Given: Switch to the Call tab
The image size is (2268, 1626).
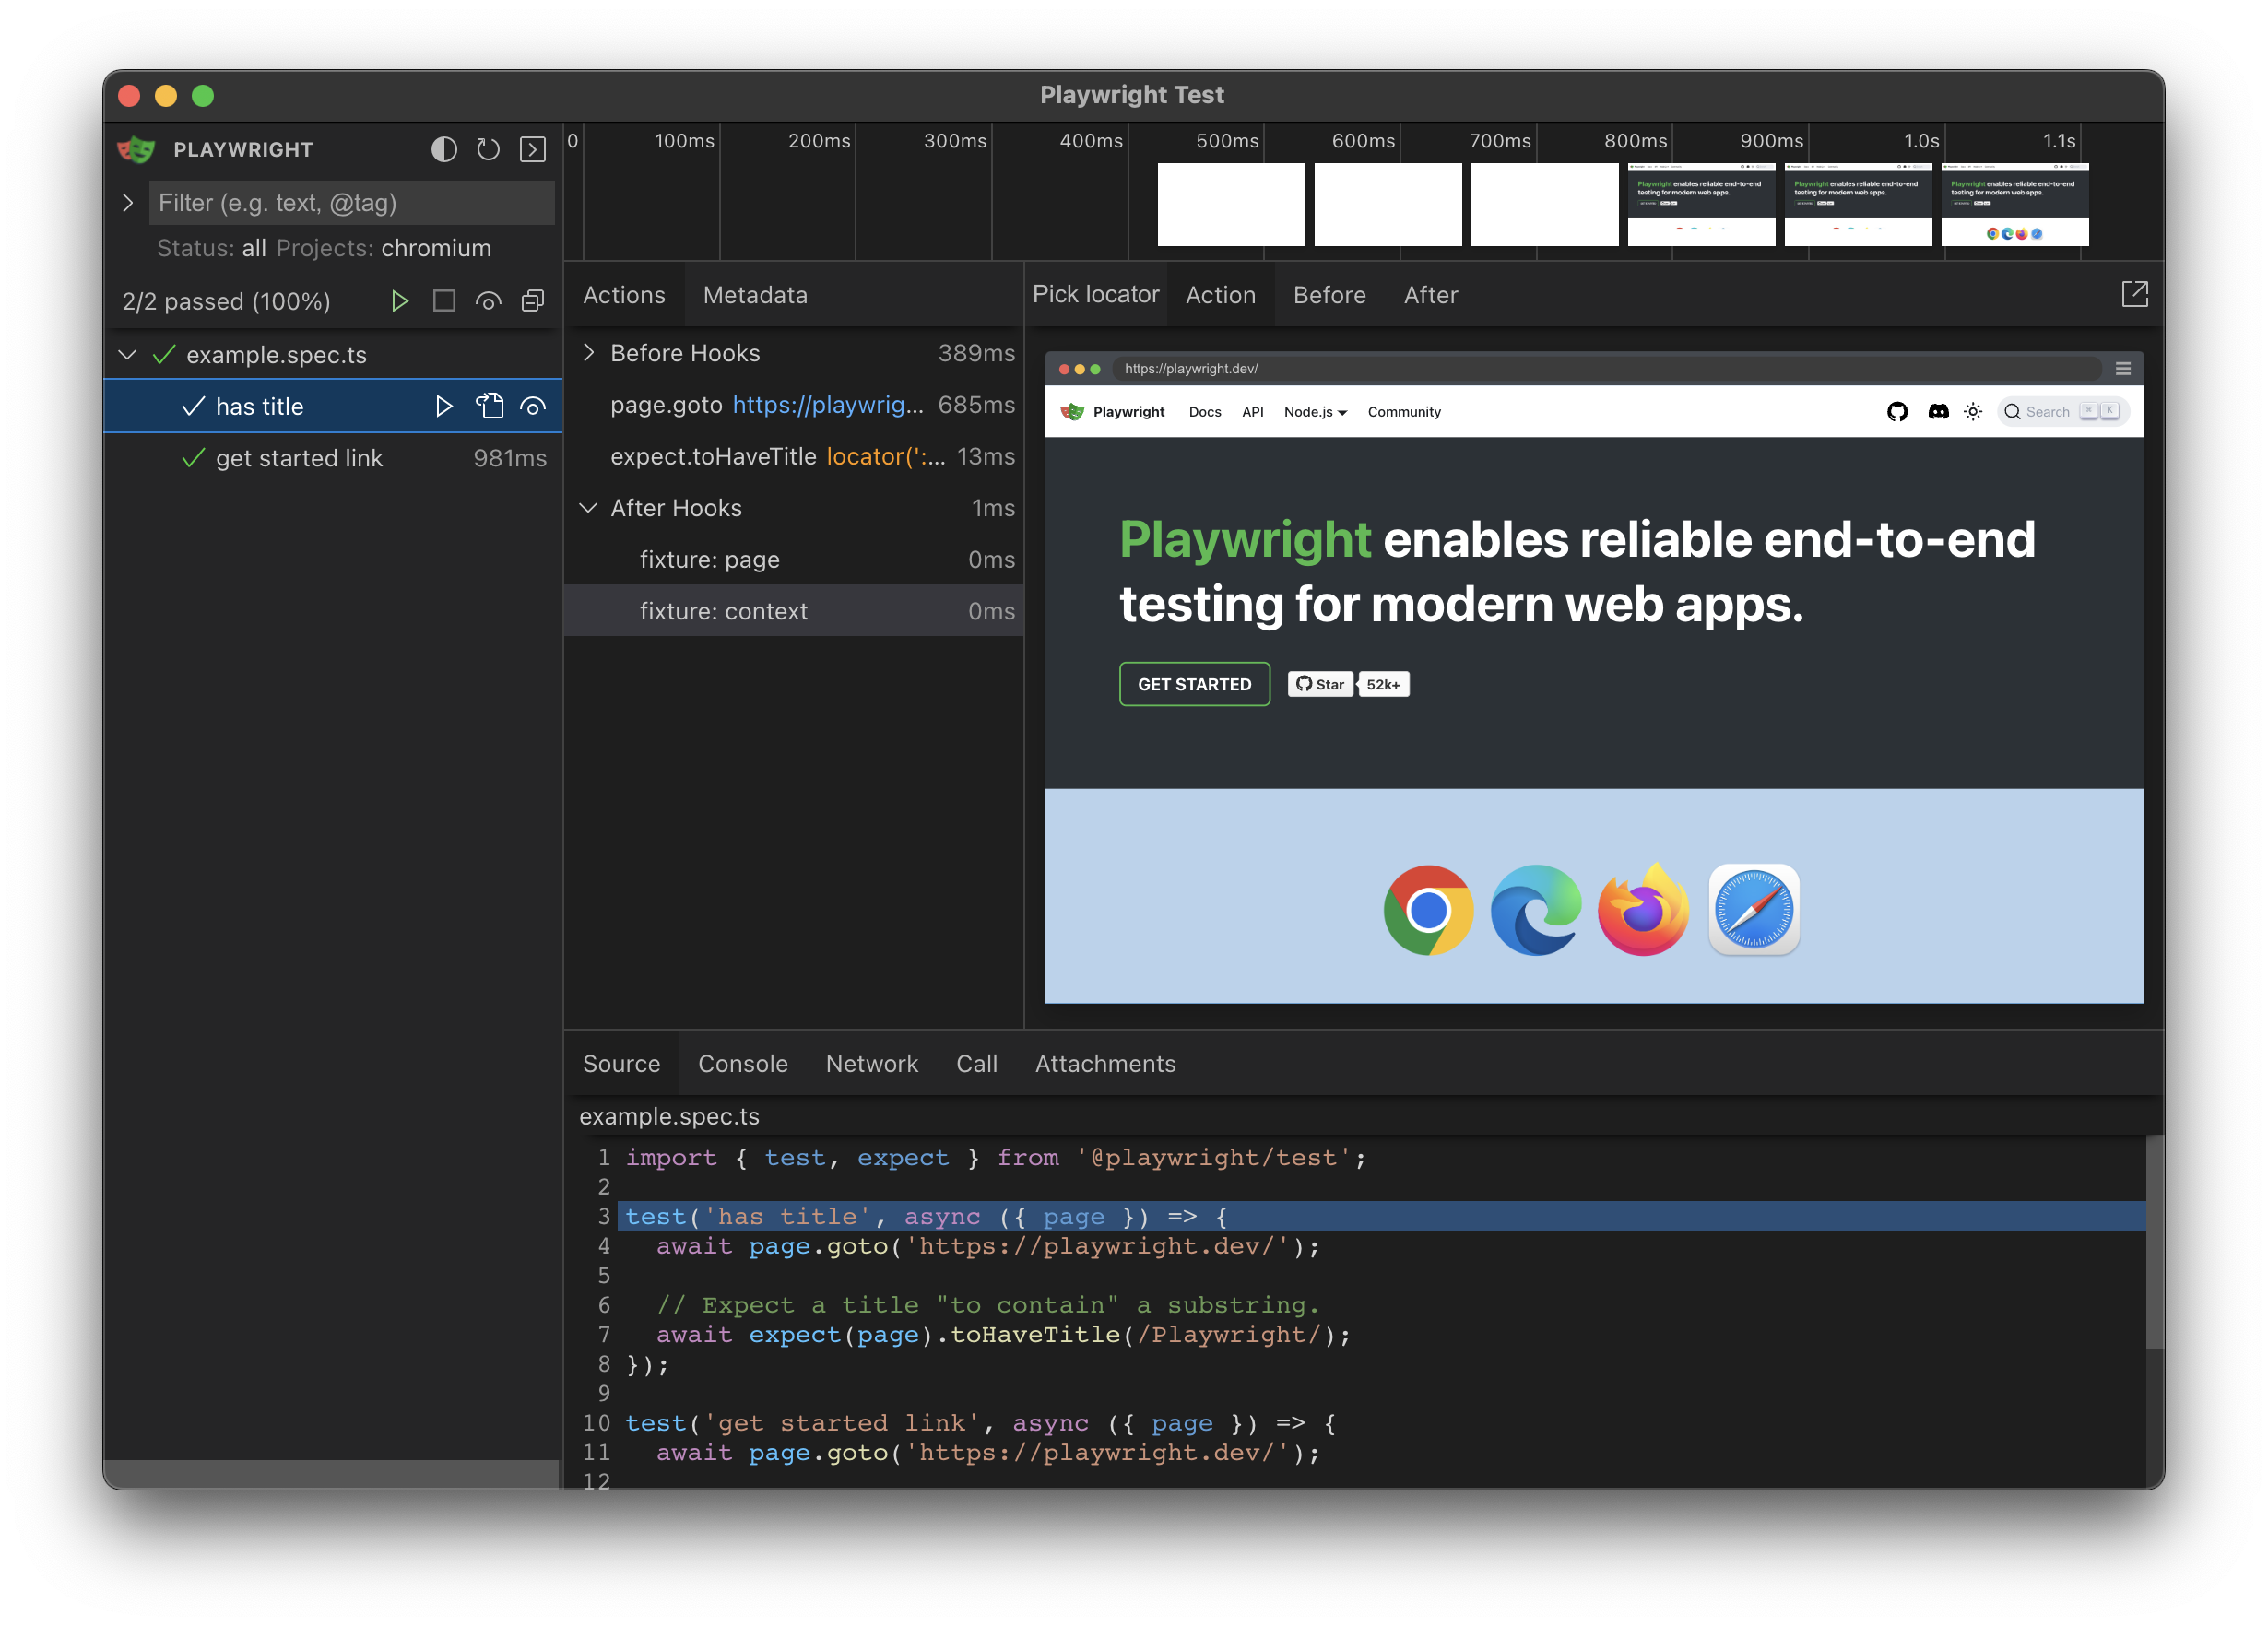Looking at the screenshot, I should [976, 1064].
